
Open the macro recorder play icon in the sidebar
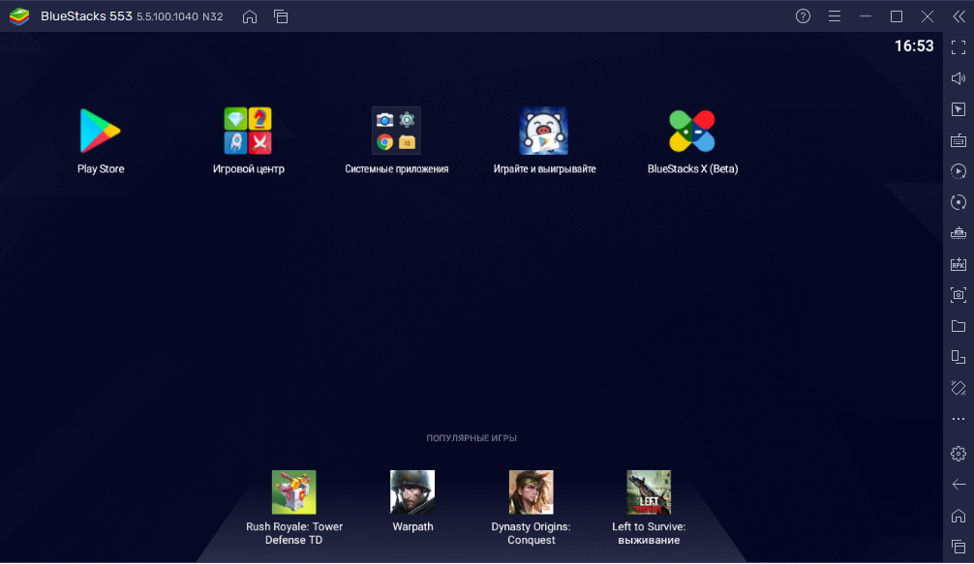point(959,171)
